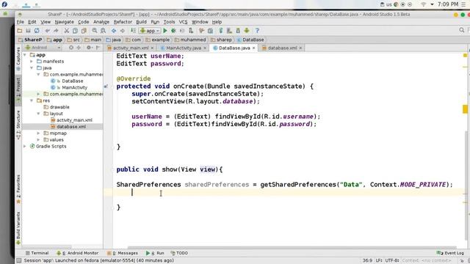Click the Open folder toolbar icon
The height and width of the screenshot is (264, 470).
pos(20,31)
